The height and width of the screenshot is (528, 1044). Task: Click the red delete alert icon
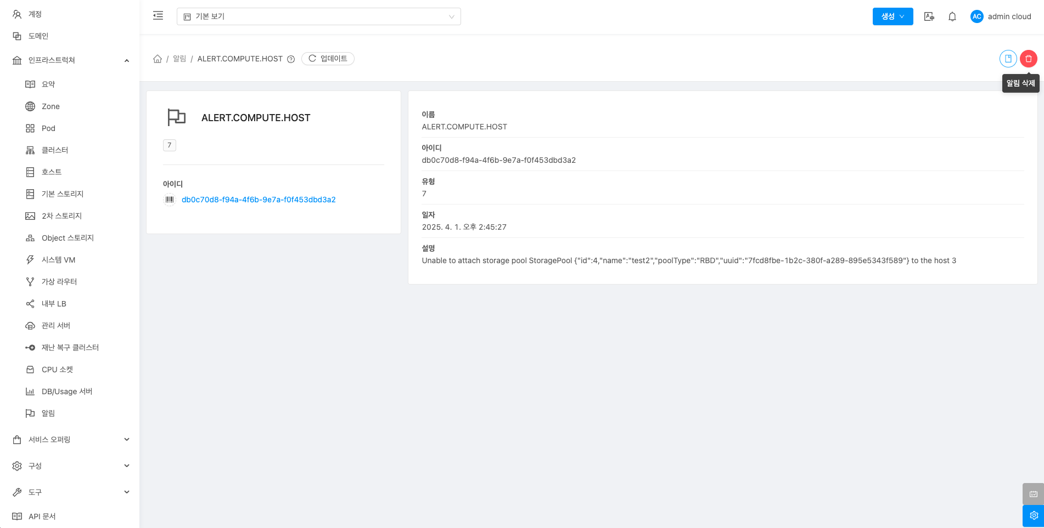tap(1028, 59)
